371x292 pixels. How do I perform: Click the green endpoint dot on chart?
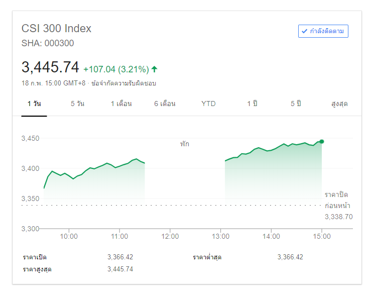click(x=321, y=142)
